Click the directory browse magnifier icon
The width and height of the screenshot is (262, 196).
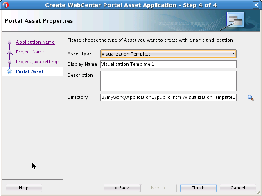(x=251, y=98)
